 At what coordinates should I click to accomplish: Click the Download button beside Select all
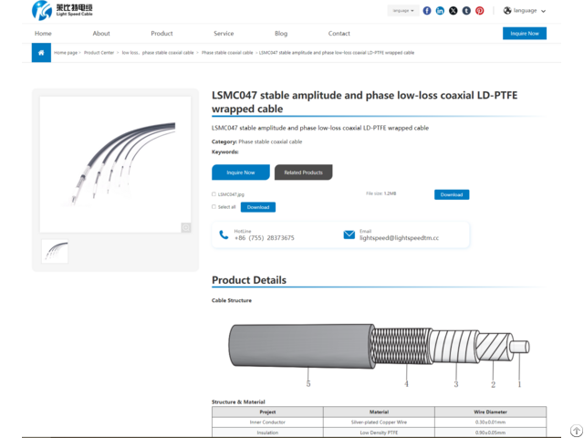[258, 207]
